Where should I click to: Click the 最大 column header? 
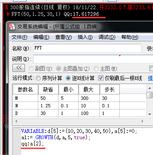click(x=89, y=89)
